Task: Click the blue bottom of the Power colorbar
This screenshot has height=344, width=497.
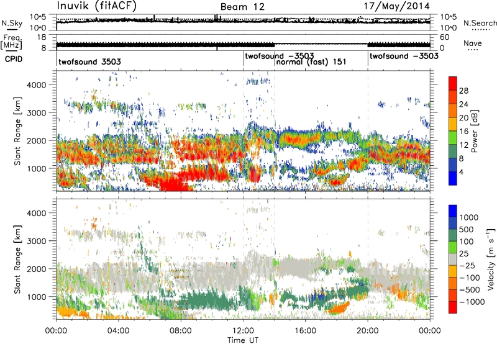Action: [x=453, y=178]
